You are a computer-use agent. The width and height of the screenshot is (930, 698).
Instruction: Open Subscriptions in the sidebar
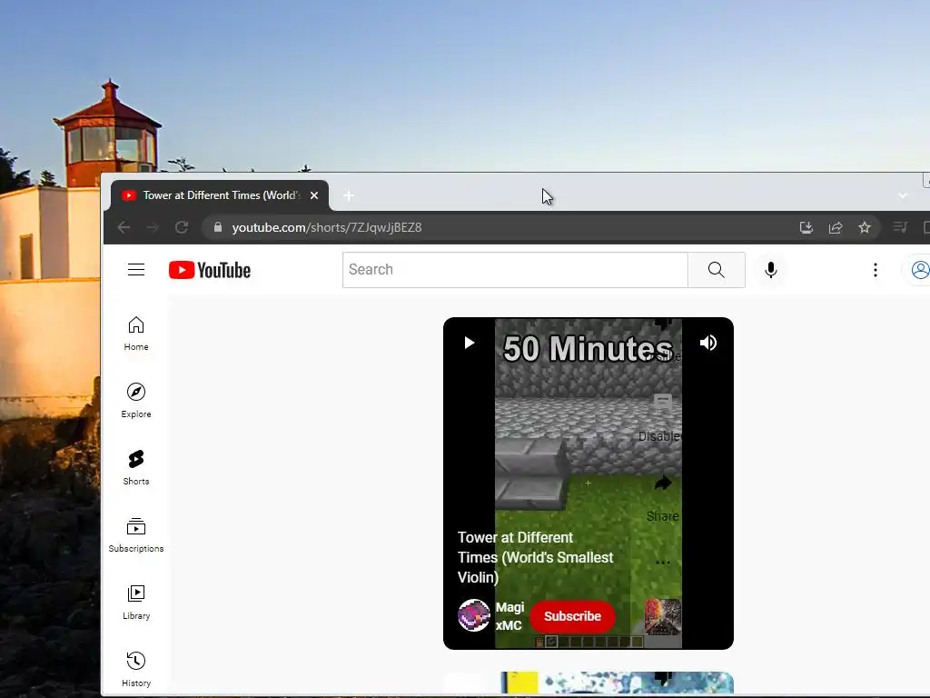[136, 535]
